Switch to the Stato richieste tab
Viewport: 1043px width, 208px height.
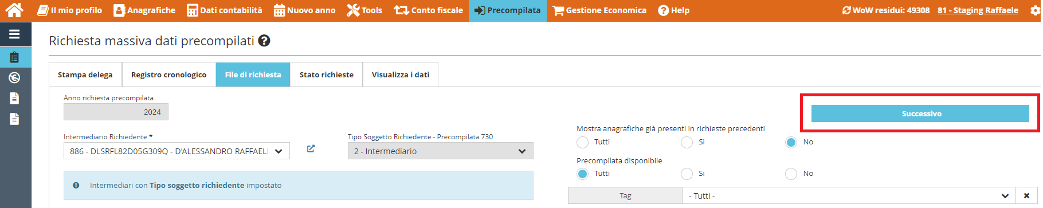[x=327, y=74]
